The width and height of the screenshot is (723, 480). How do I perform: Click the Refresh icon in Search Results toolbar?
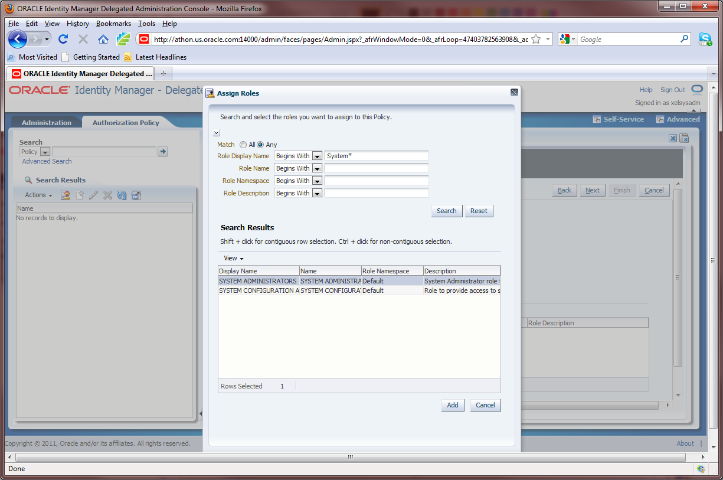click(x=122, y=195)
